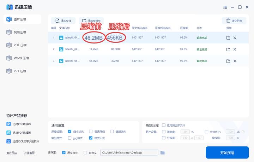This screenshot has height=162, width=254.
Task: Click the 压缩率 column header
Action: (x=184, y=28)
